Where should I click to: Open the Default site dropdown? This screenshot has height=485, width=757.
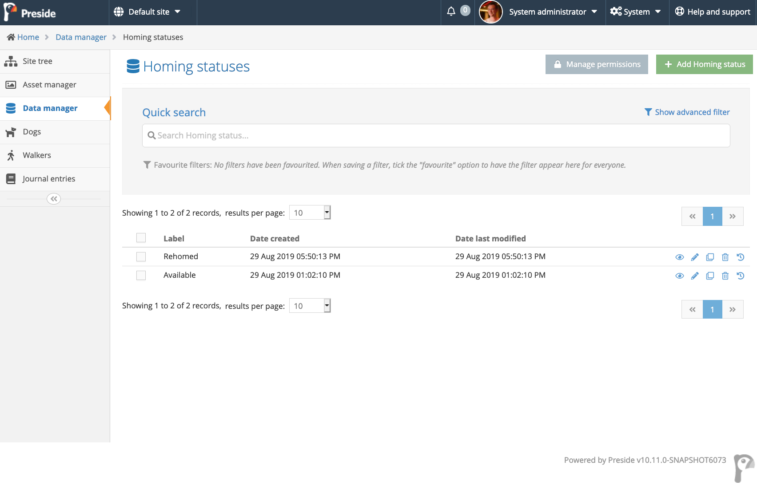147,12
